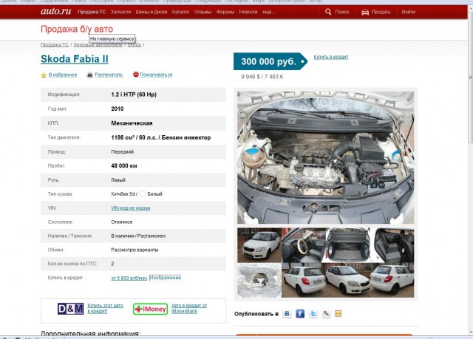Click the yellow favorites star icon
The image size is (473, 339).
click(44, 75)
